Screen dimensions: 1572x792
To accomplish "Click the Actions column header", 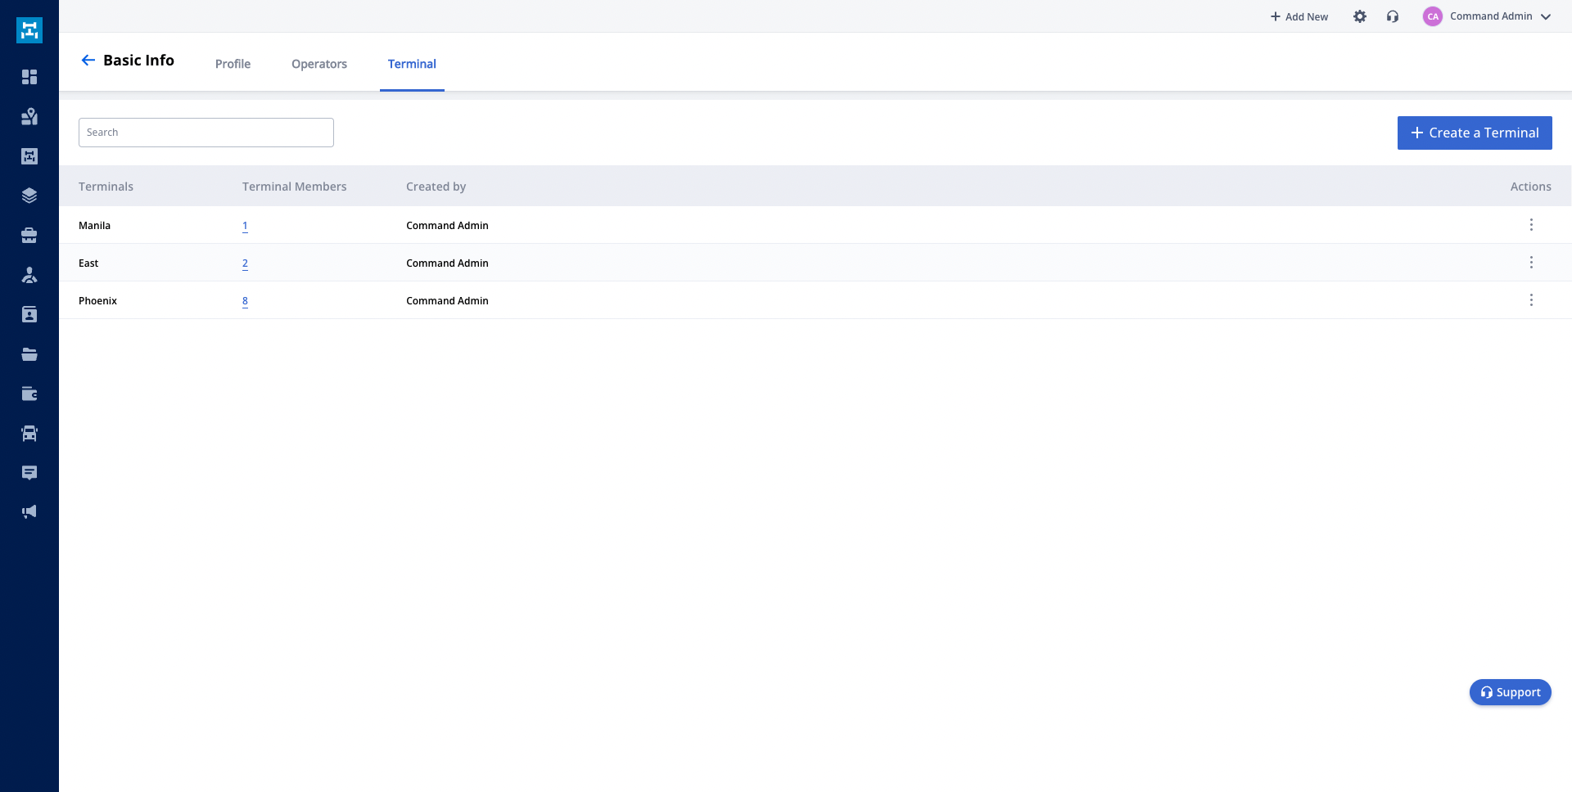I will (1530, 187).
